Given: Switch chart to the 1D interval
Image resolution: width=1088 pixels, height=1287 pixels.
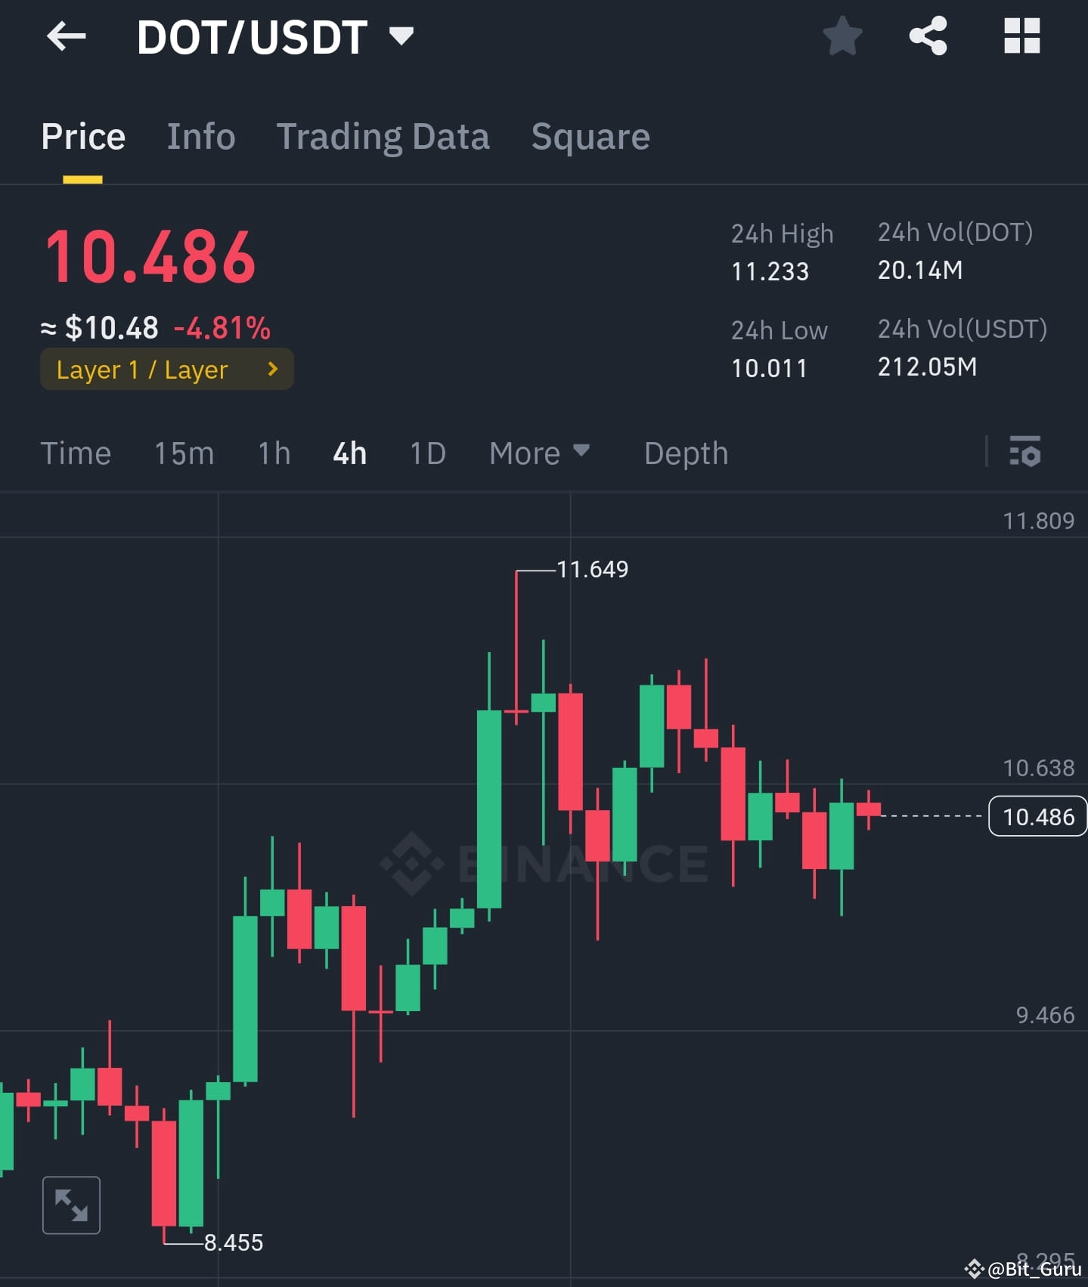Looking at the screenshot, I should tap(426, 453).
